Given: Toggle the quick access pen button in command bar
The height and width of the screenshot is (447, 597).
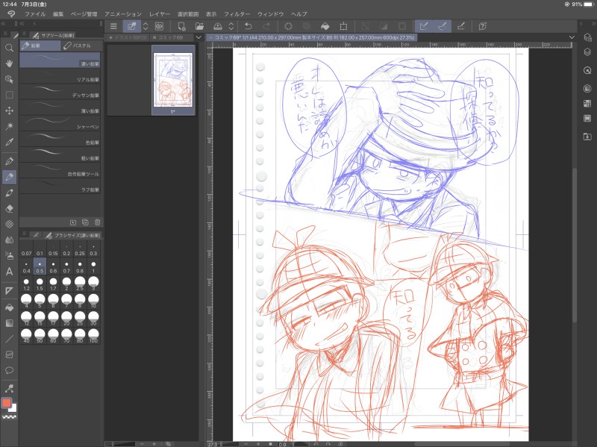Looking at the screenshot, I should pos(132,26).
